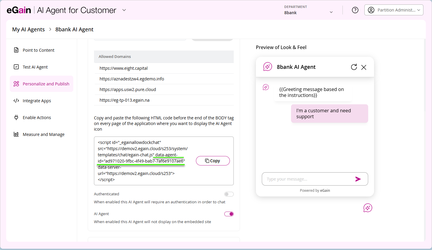The image size is (432, 250).
Task: Open the AI Agent for Customer dropdown
Action: click(x=124, y=10)
